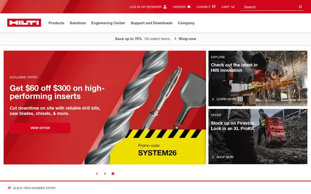Click chevron next to Learn More
Image resolution: width=311 pixels, height=194 pixels.
[213, 99]
